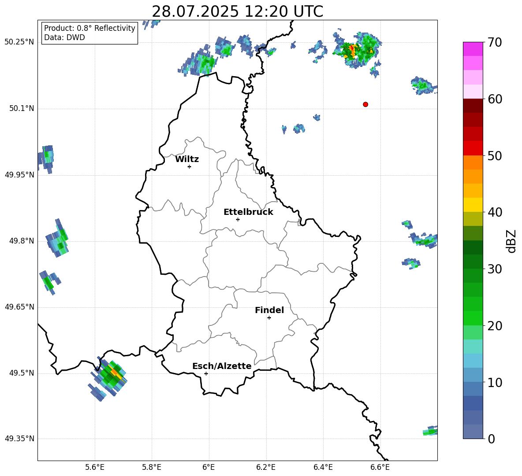Click the 49.95°N latitude label
The height and width of the screenshot is (476, 522).
pyautogui.click(x=19, y=174)
